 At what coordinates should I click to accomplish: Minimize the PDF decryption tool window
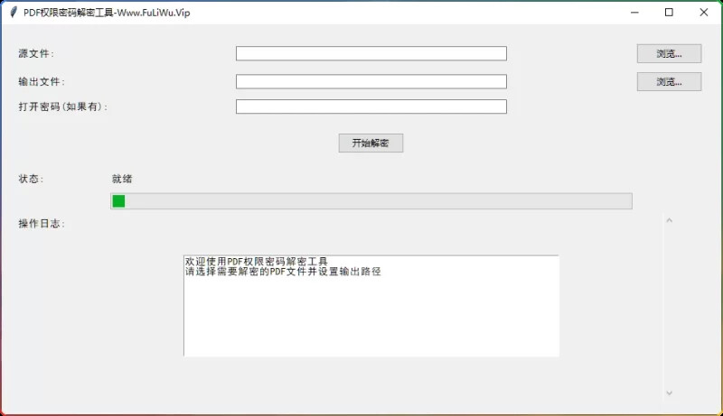point(635,13)
